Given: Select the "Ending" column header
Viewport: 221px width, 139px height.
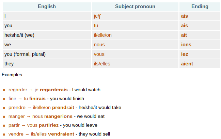Looking at the screenshot, I should pos(200,6).
